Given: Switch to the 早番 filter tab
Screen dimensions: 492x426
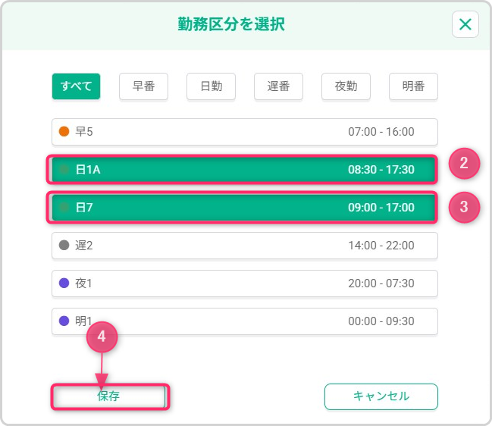Looking at the screenshot, I should coord(143,86).
